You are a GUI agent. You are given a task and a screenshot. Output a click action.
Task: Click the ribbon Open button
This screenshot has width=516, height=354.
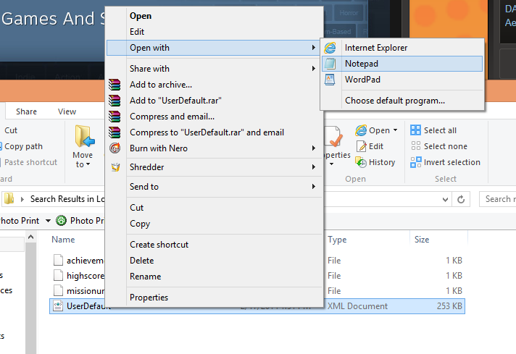pos(373,130)
